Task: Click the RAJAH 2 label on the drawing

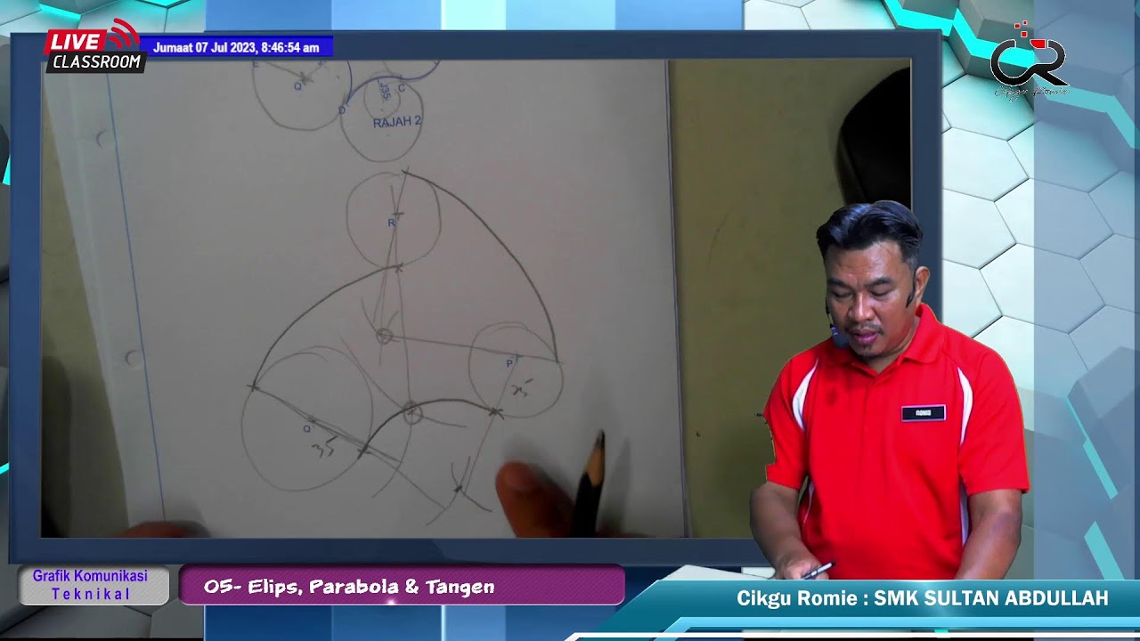Action: [396, 122]
